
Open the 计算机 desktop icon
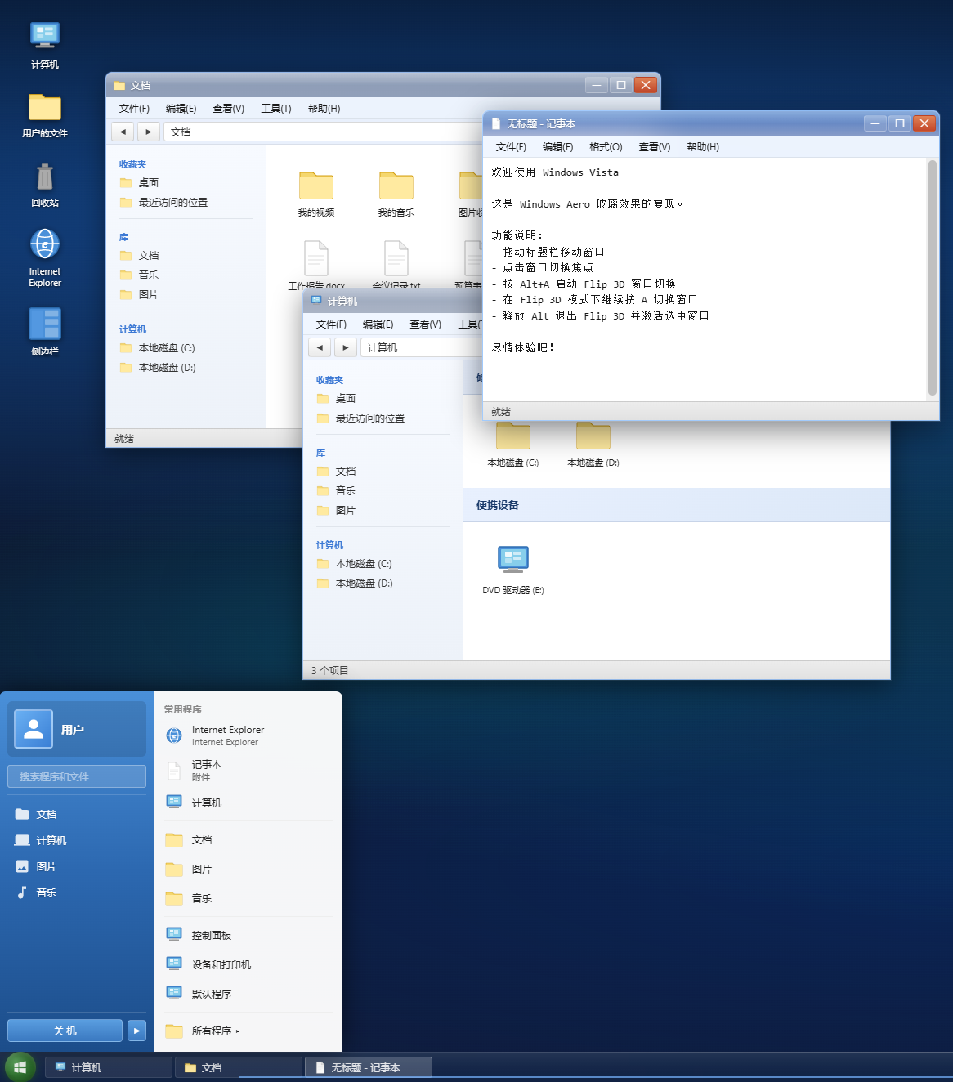click(x=45, y=46)
